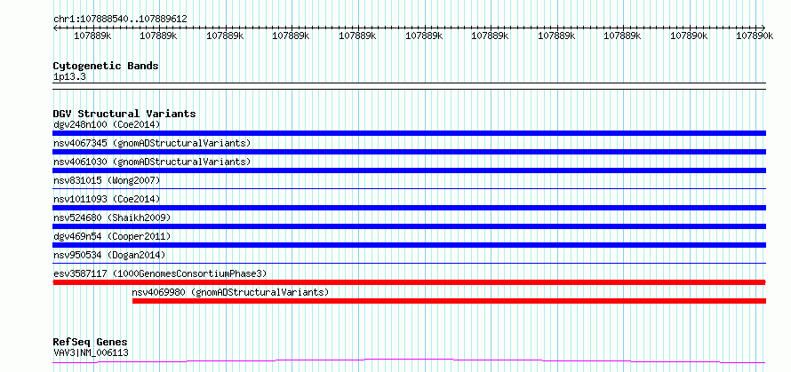The width and height of the screenshot is (791, 372).
Task: Select the blue bar under nsv1011093
Action: pyautogui.click(x=409, y=208)
